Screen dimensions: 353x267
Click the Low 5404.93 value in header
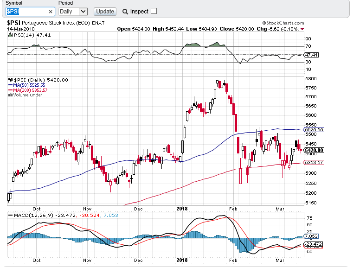click(201, 29)
